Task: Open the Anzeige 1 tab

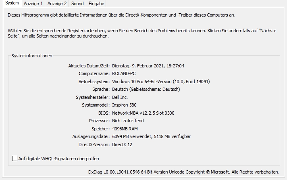Action: coord(33,4)
